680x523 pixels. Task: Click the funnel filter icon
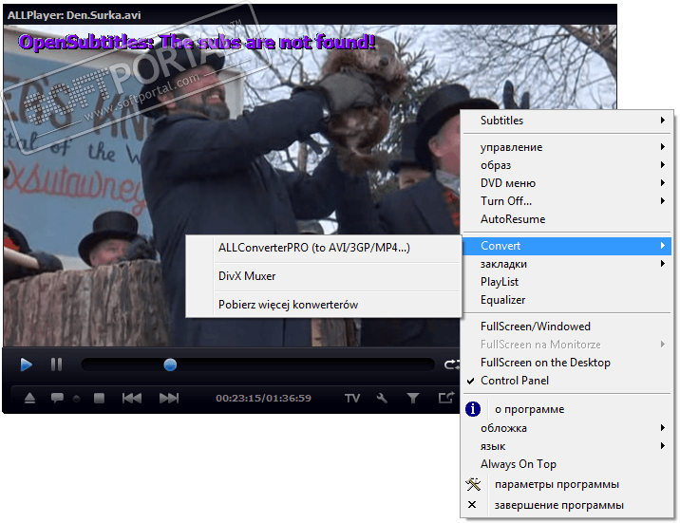point(413,398)
